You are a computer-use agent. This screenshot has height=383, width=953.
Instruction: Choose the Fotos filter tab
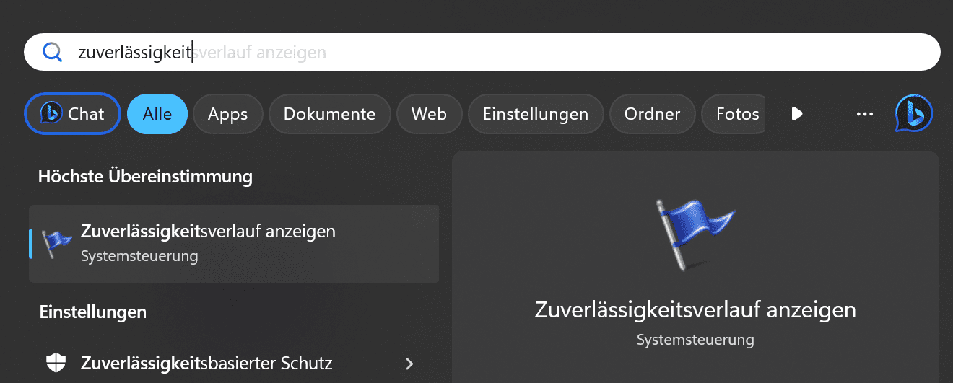(734, 114)
